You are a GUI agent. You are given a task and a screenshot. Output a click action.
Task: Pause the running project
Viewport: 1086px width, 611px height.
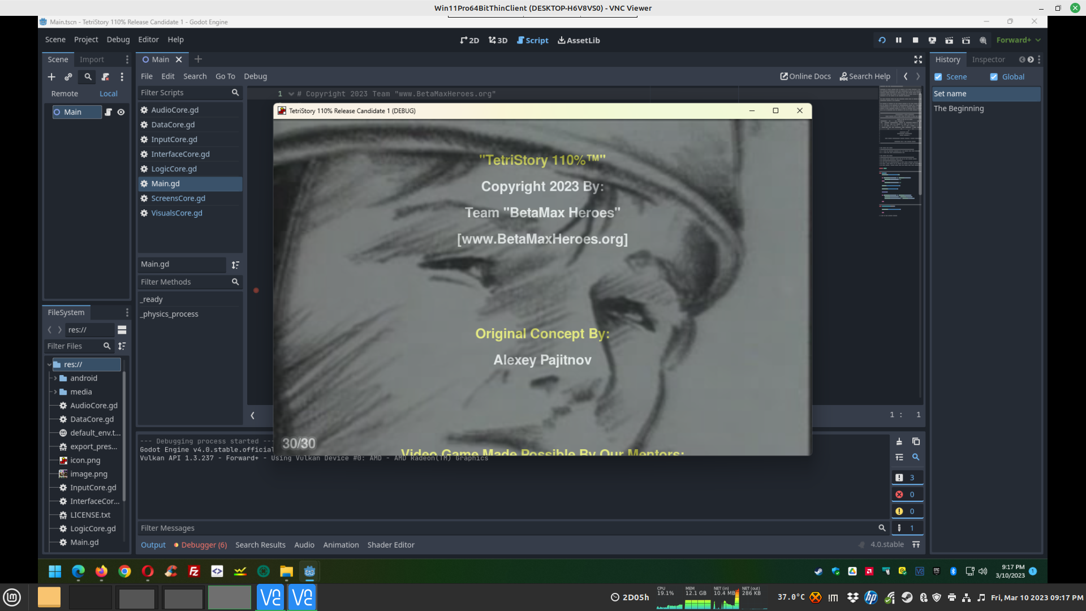899,40
